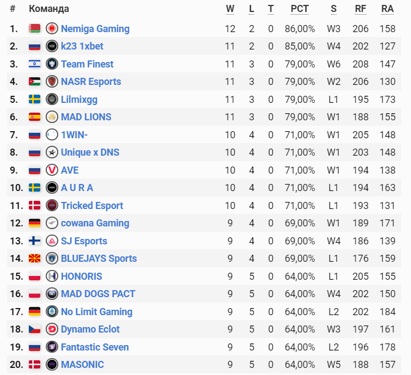Click the Команда column header

click(49, 9)
